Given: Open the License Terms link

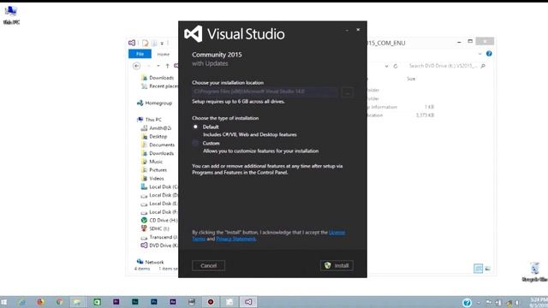Looking at the screenshot, I should pos(337,232).
